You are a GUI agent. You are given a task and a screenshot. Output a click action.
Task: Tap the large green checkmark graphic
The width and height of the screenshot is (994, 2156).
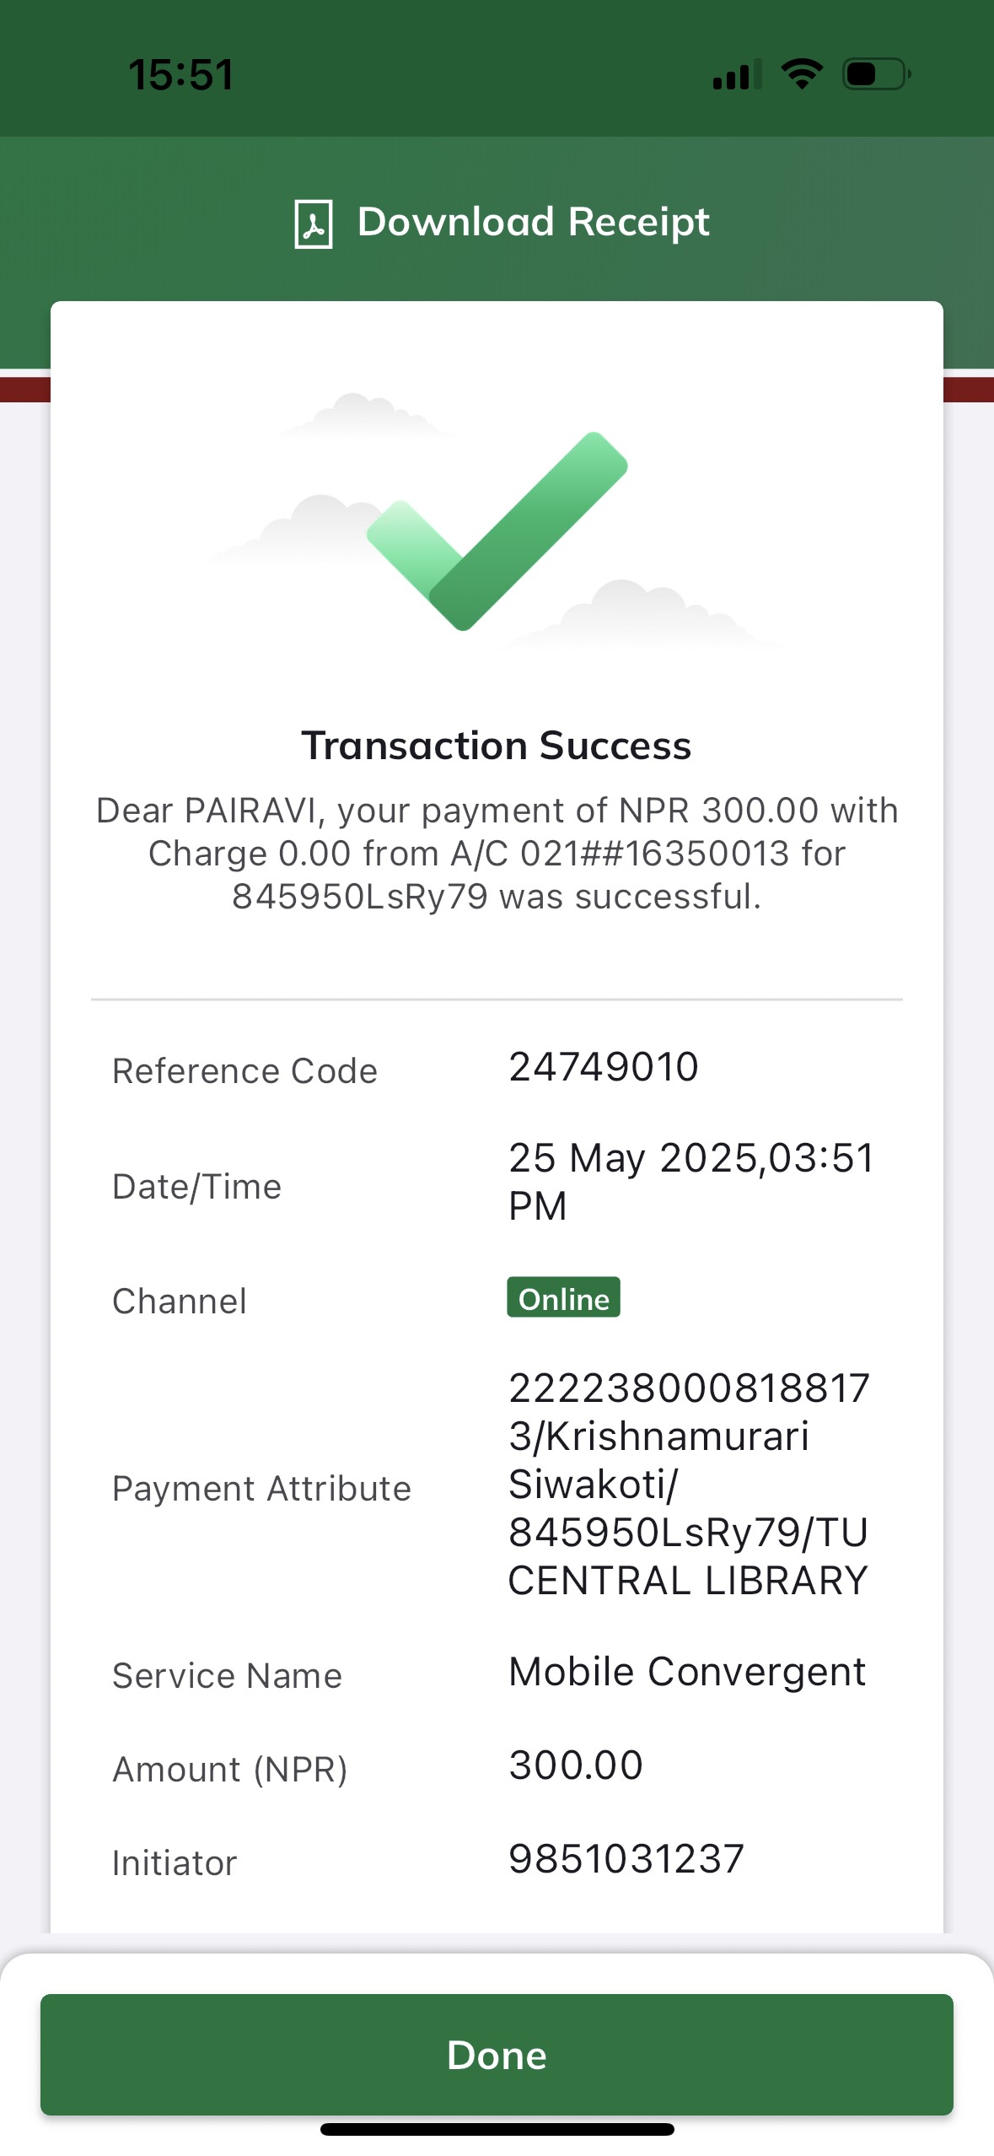[497, 531]
